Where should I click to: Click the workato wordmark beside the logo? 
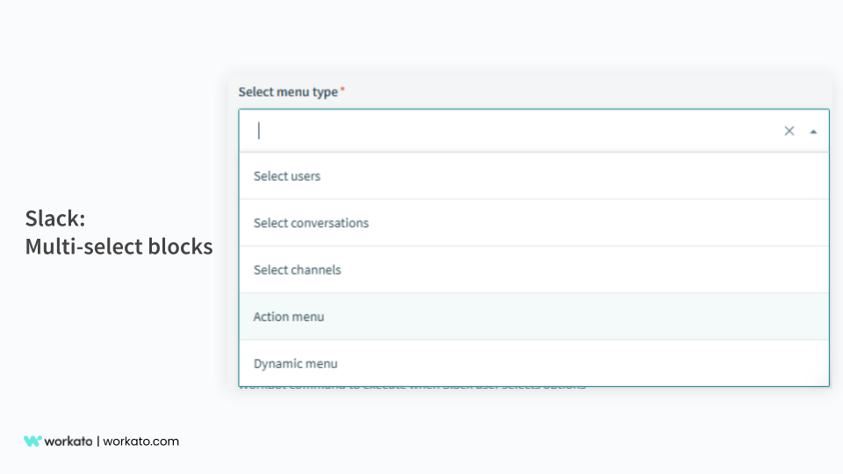click(x=68, y=442)
